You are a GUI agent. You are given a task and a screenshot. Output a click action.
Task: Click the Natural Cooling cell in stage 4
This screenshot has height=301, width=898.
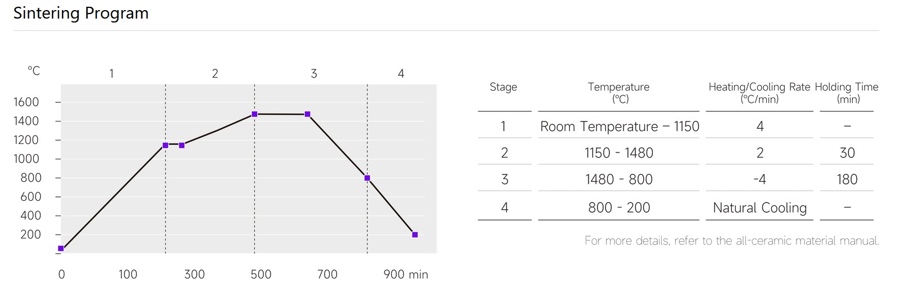[x=760, y=208]
